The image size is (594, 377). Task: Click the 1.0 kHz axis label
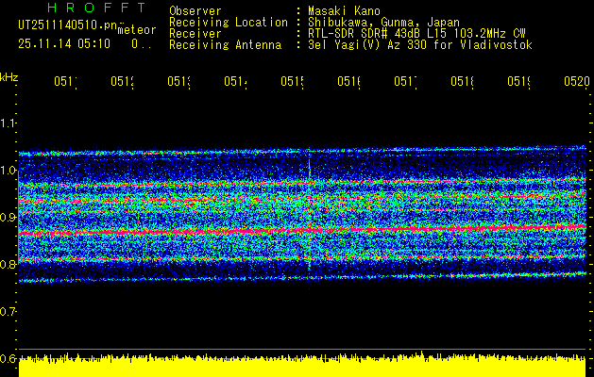coord(8,170)
